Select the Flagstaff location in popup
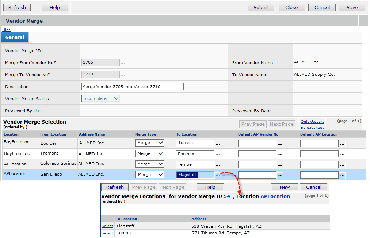Viewport: 370px width, 238px height. click(x=107, y=226)
